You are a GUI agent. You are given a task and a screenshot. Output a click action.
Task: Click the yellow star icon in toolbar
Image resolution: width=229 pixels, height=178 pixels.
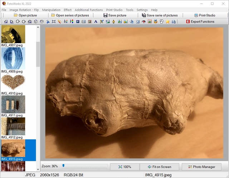point(167,22)
